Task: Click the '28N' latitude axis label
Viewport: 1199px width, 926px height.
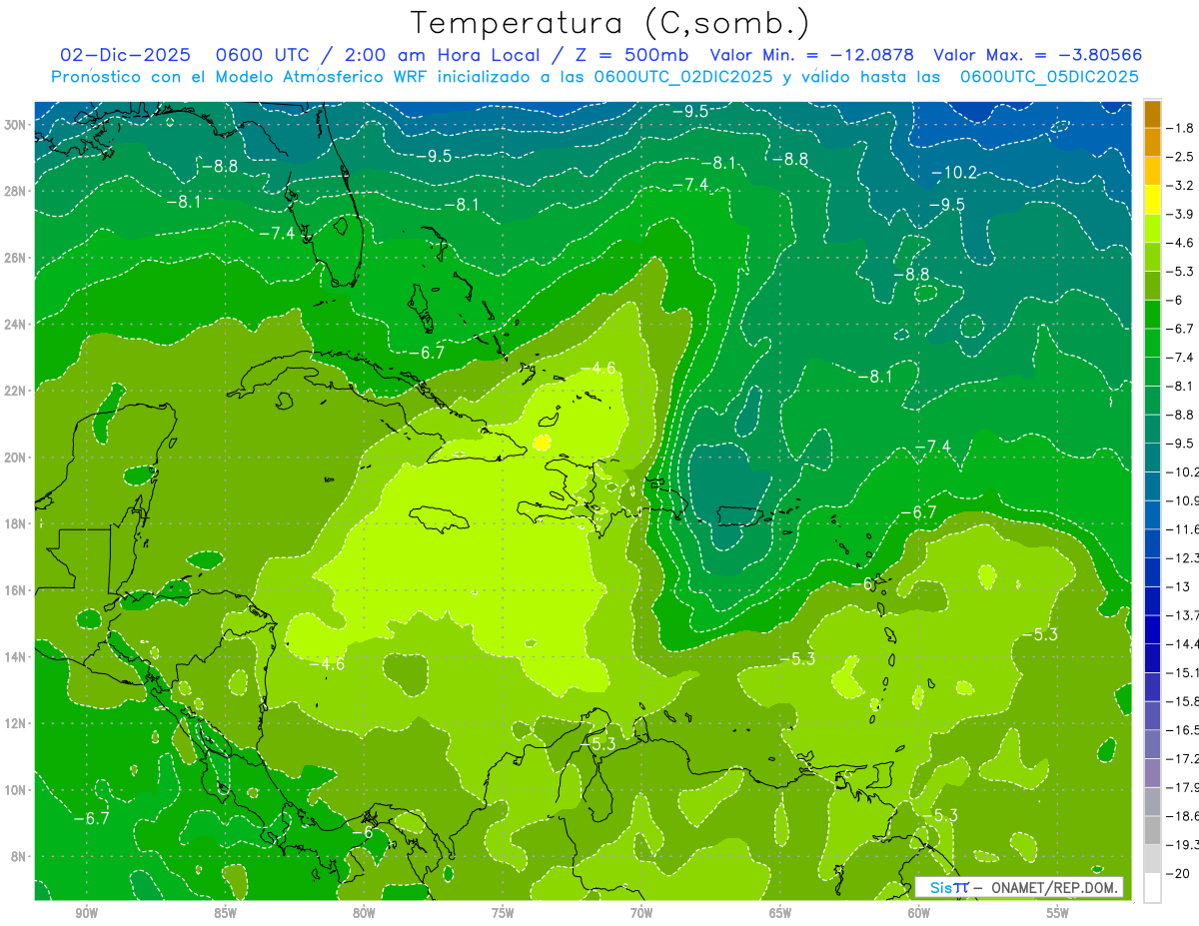Action: pyautogui.click(x=16, y=191)
